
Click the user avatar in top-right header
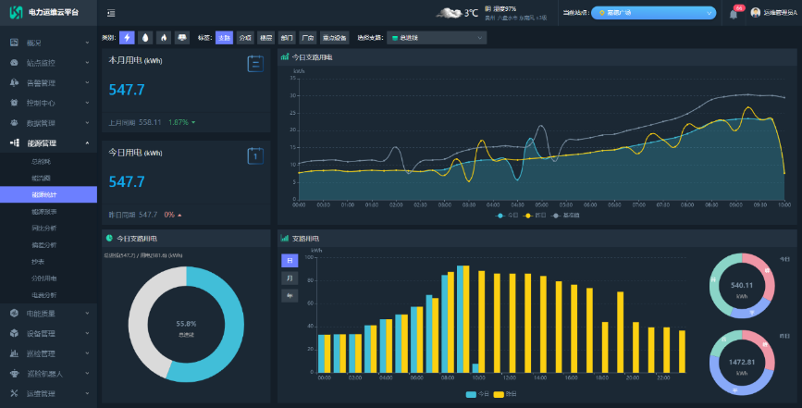tap(756, 13)
